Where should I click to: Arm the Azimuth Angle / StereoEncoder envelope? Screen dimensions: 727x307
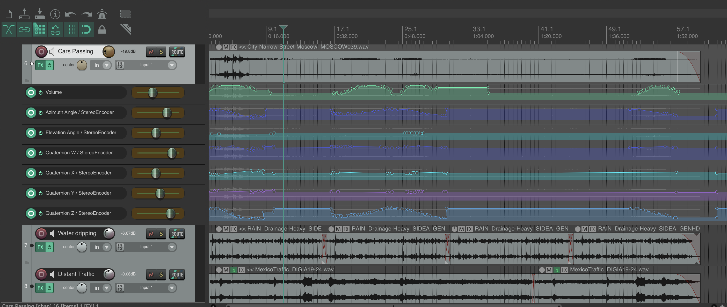tap(31, 113)
